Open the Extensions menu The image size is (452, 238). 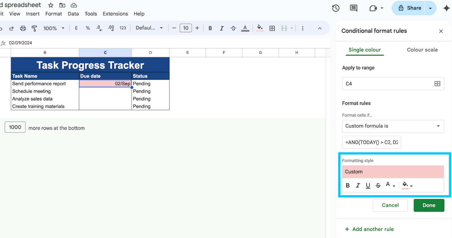(115, 14)
